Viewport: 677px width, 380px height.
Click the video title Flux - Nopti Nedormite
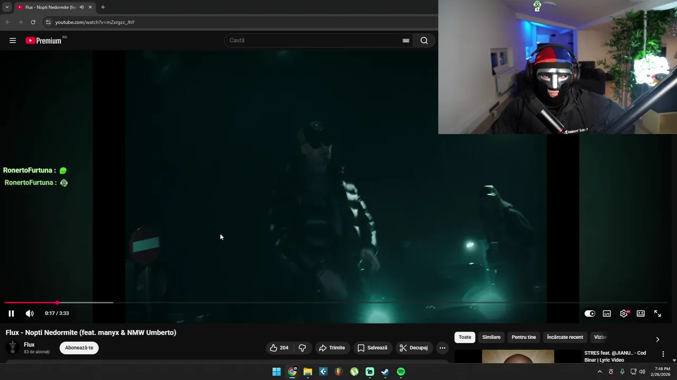pyautogui.click(x=91, y=332)
